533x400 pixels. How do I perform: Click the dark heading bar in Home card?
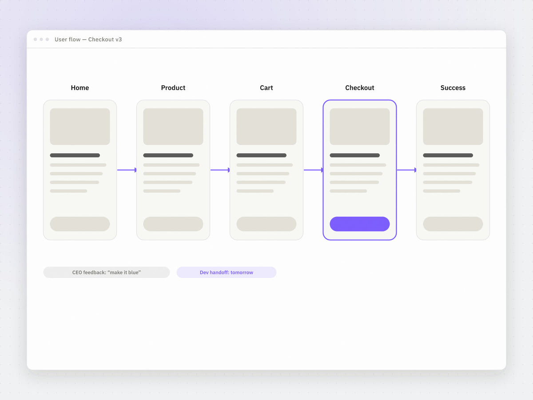[x=75, y=156]
